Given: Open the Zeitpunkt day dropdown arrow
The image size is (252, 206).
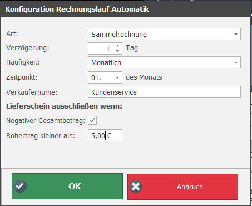Looking at the screenshot, I should 117,77.
